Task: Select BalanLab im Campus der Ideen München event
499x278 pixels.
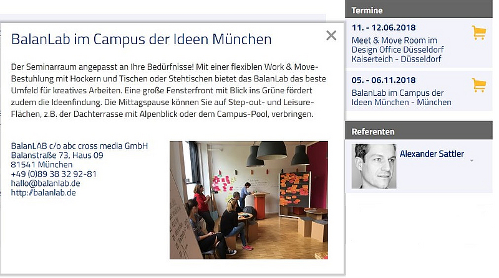Action: 401,98
